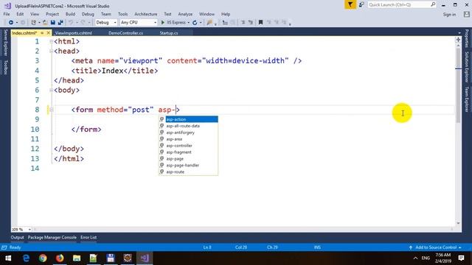Collapse the body tag outlining region

(51, 90)
